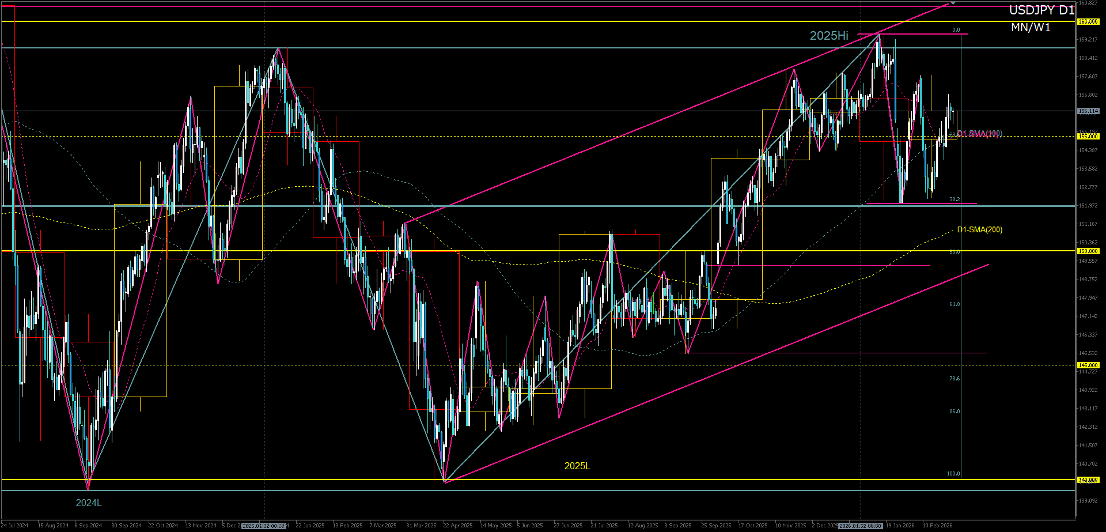The image size is (1106, 532).
Task: Click the MN/W1 timeframe label
Action: [x=1031, y=28]
